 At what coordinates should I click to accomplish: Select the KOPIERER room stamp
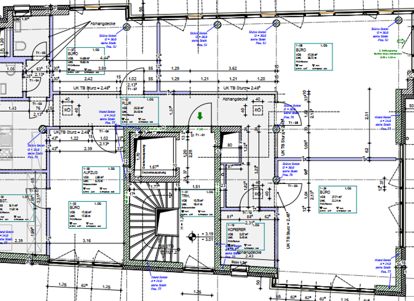pyautogui.click(x=245, y=235)
